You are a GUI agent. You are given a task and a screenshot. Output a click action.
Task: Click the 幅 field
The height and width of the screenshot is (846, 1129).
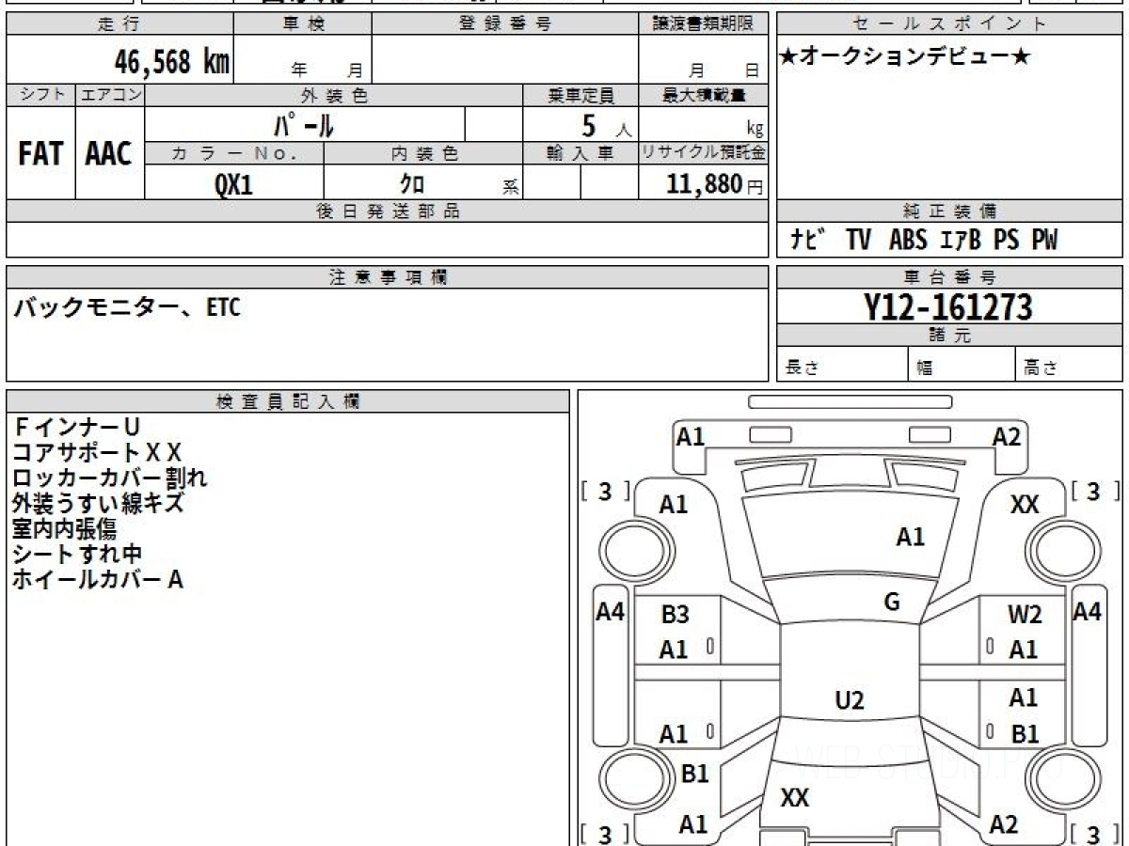[x=962, y=365]
